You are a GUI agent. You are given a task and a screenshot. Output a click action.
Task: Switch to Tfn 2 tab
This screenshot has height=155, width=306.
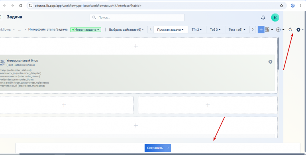pyautogui.click(x=197, y=29)
